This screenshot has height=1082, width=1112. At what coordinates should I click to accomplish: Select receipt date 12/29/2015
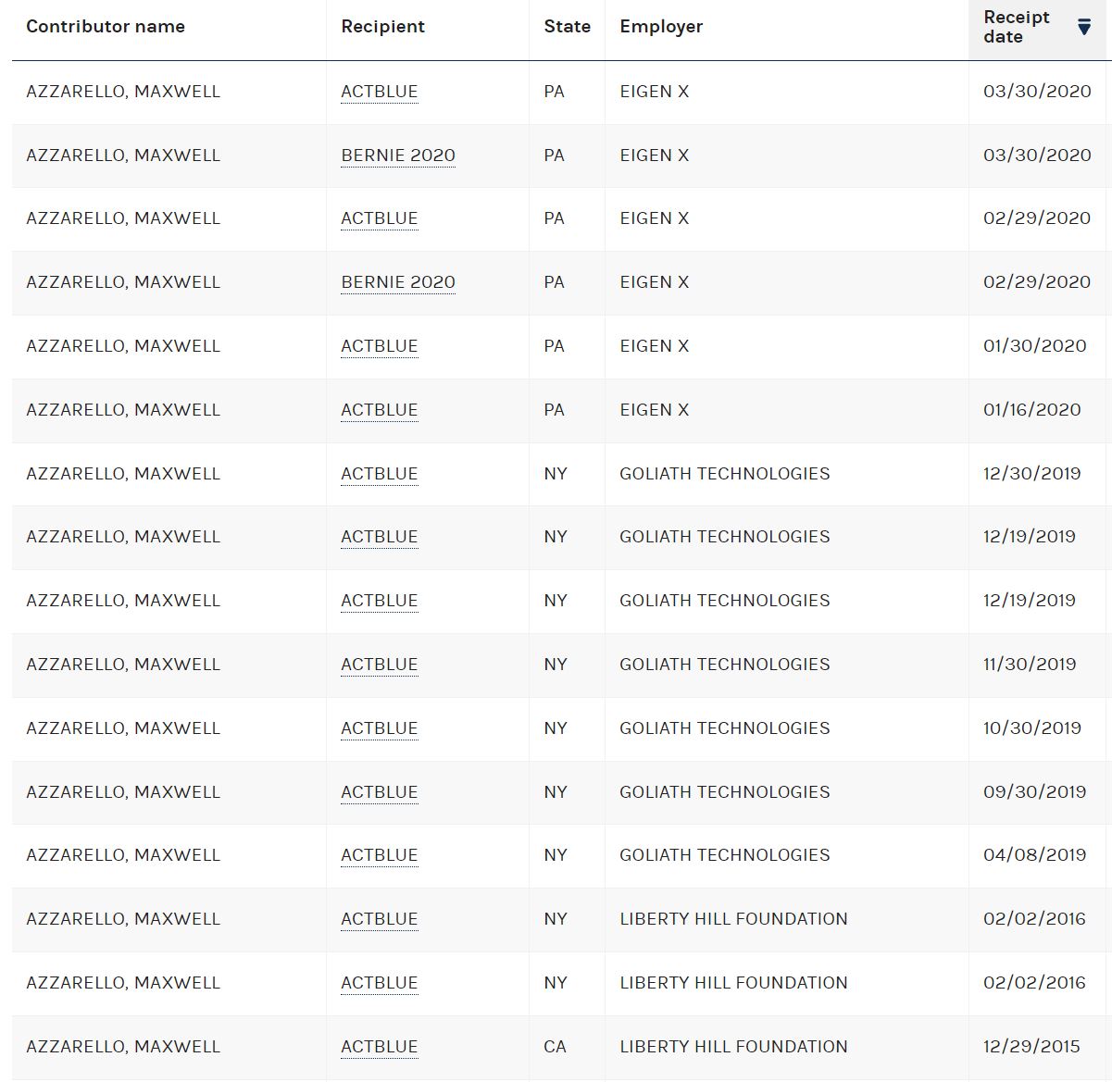[x=1031, y=1047]
